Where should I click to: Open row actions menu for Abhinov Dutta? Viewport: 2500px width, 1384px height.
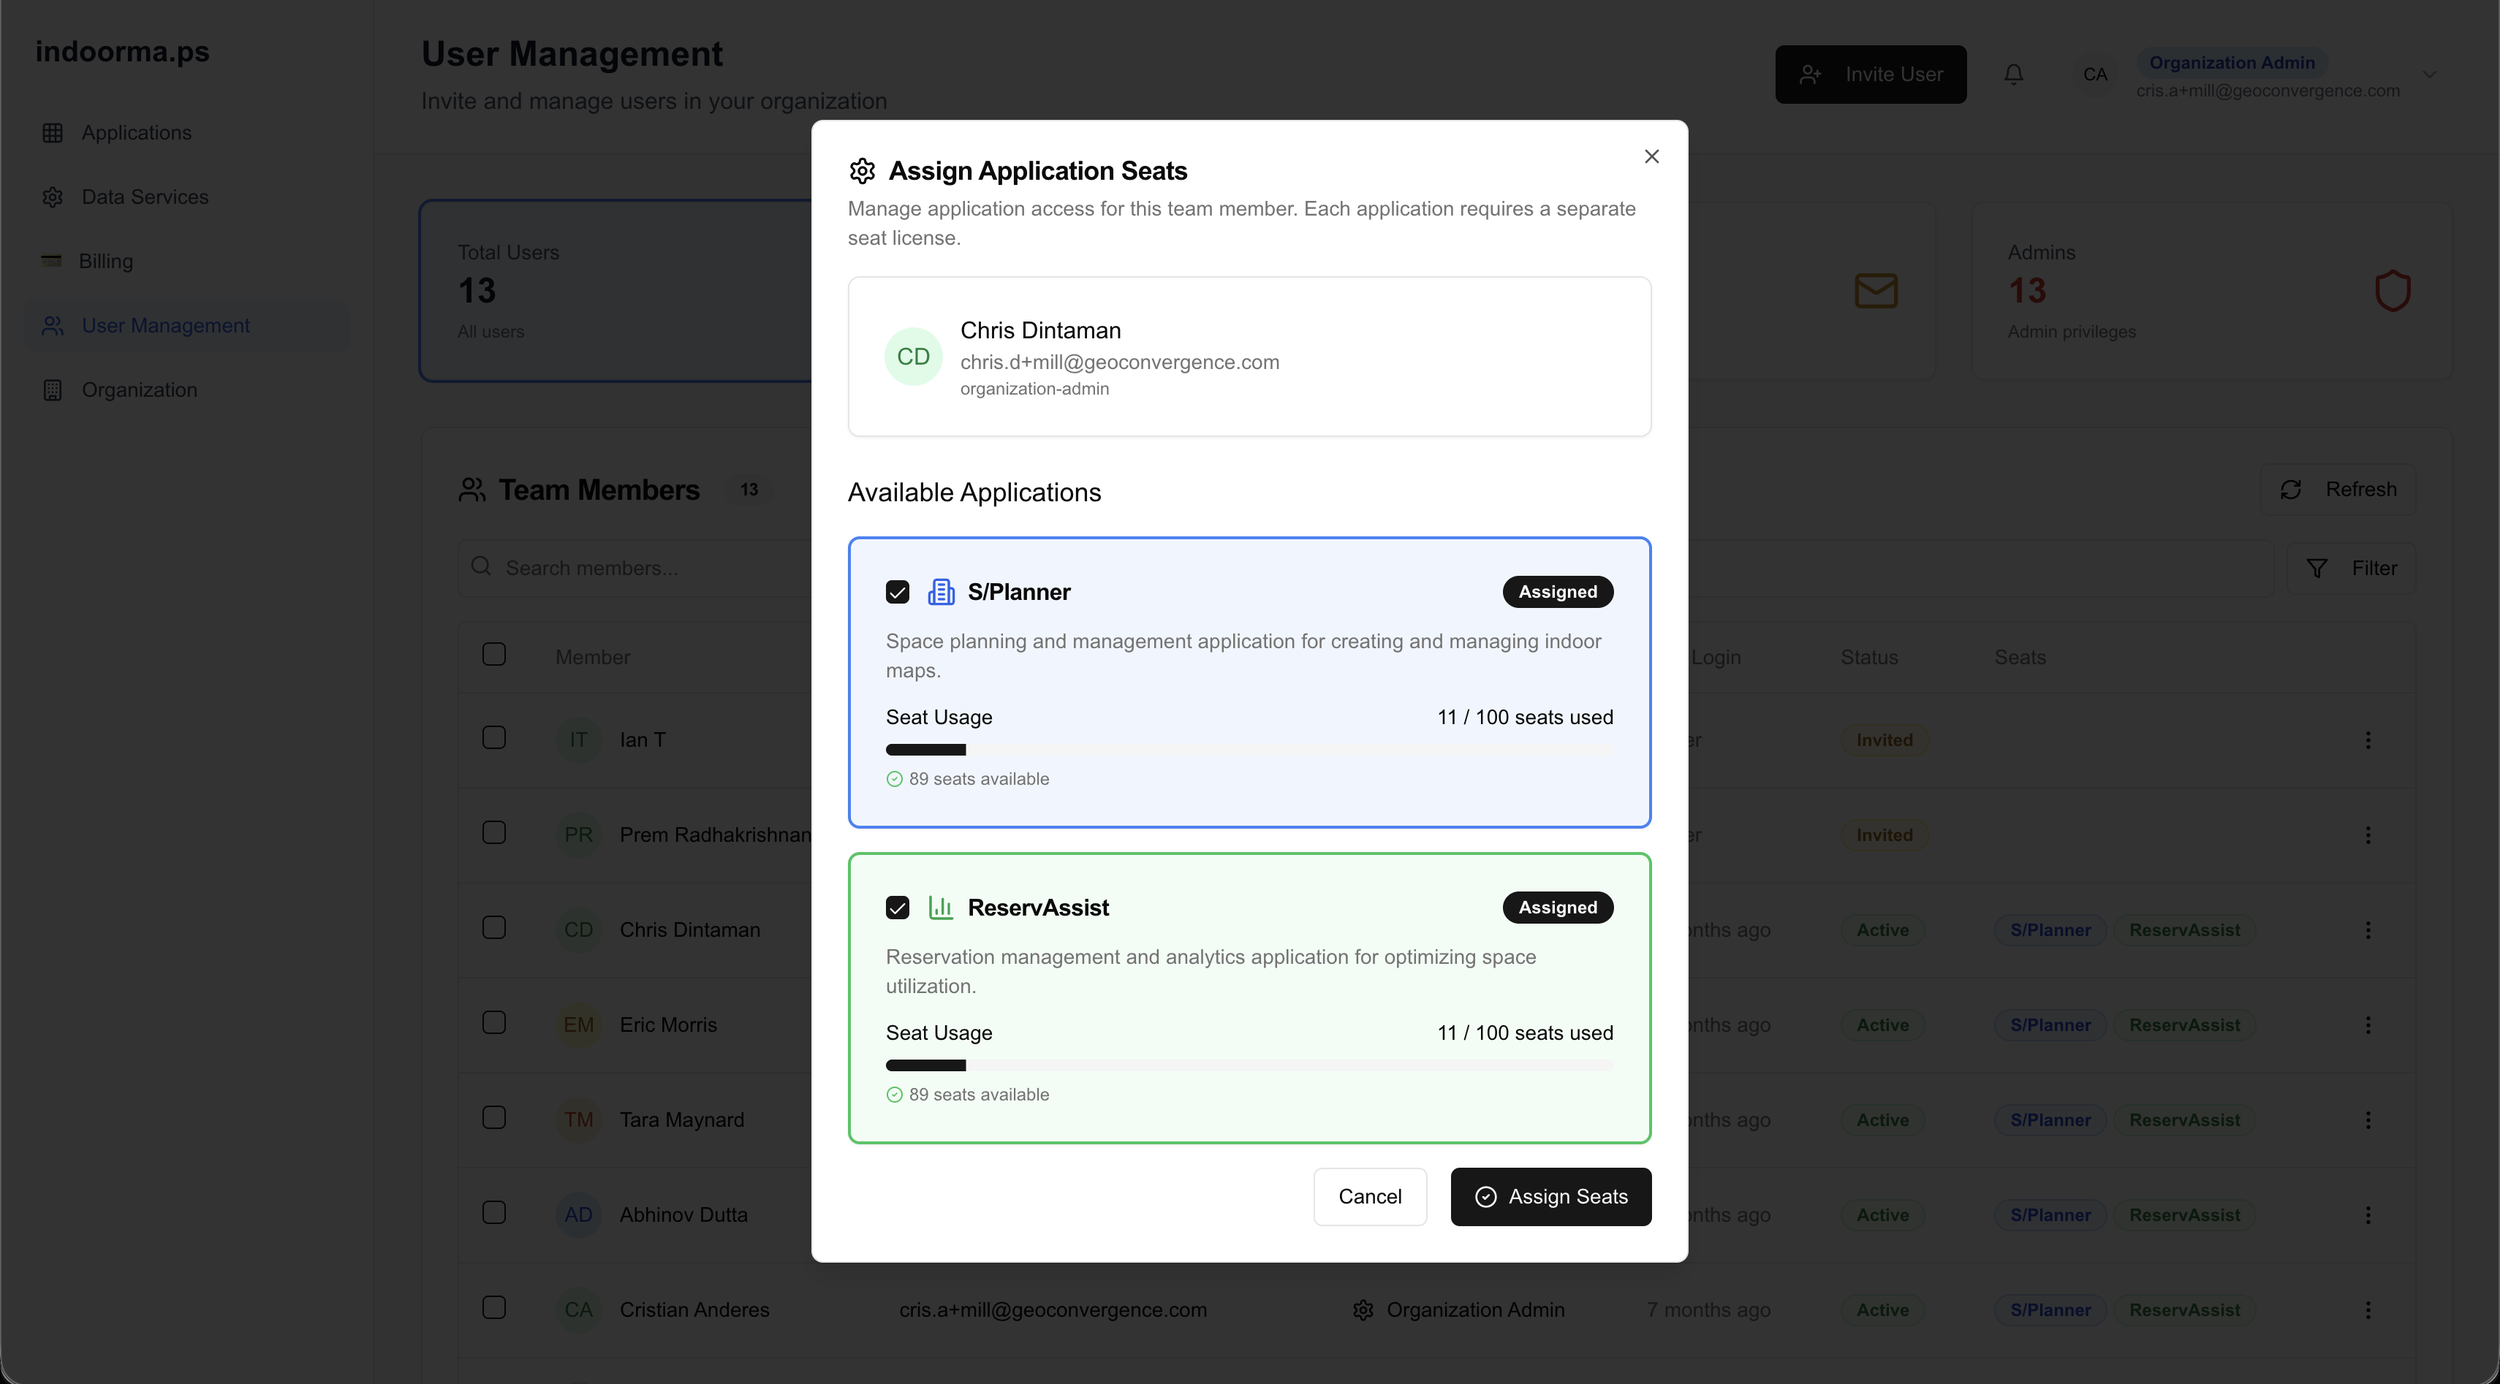(2368, 1215)
